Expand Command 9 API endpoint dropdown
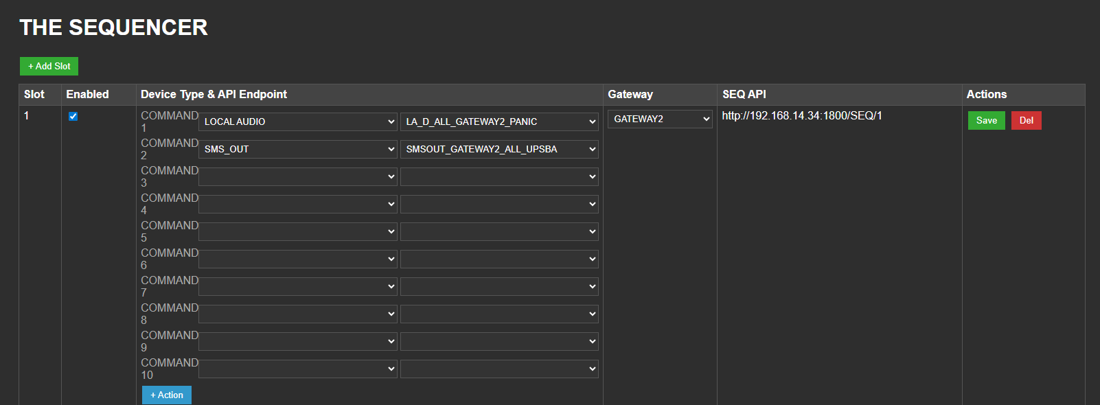Image resolution: width=1100 pixels, height=405 pixels. pyautogui.click(x=499, y=341)
